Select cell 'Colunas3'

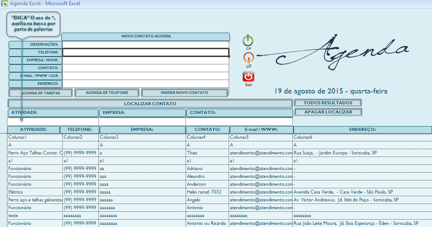(x=142, y=137)
